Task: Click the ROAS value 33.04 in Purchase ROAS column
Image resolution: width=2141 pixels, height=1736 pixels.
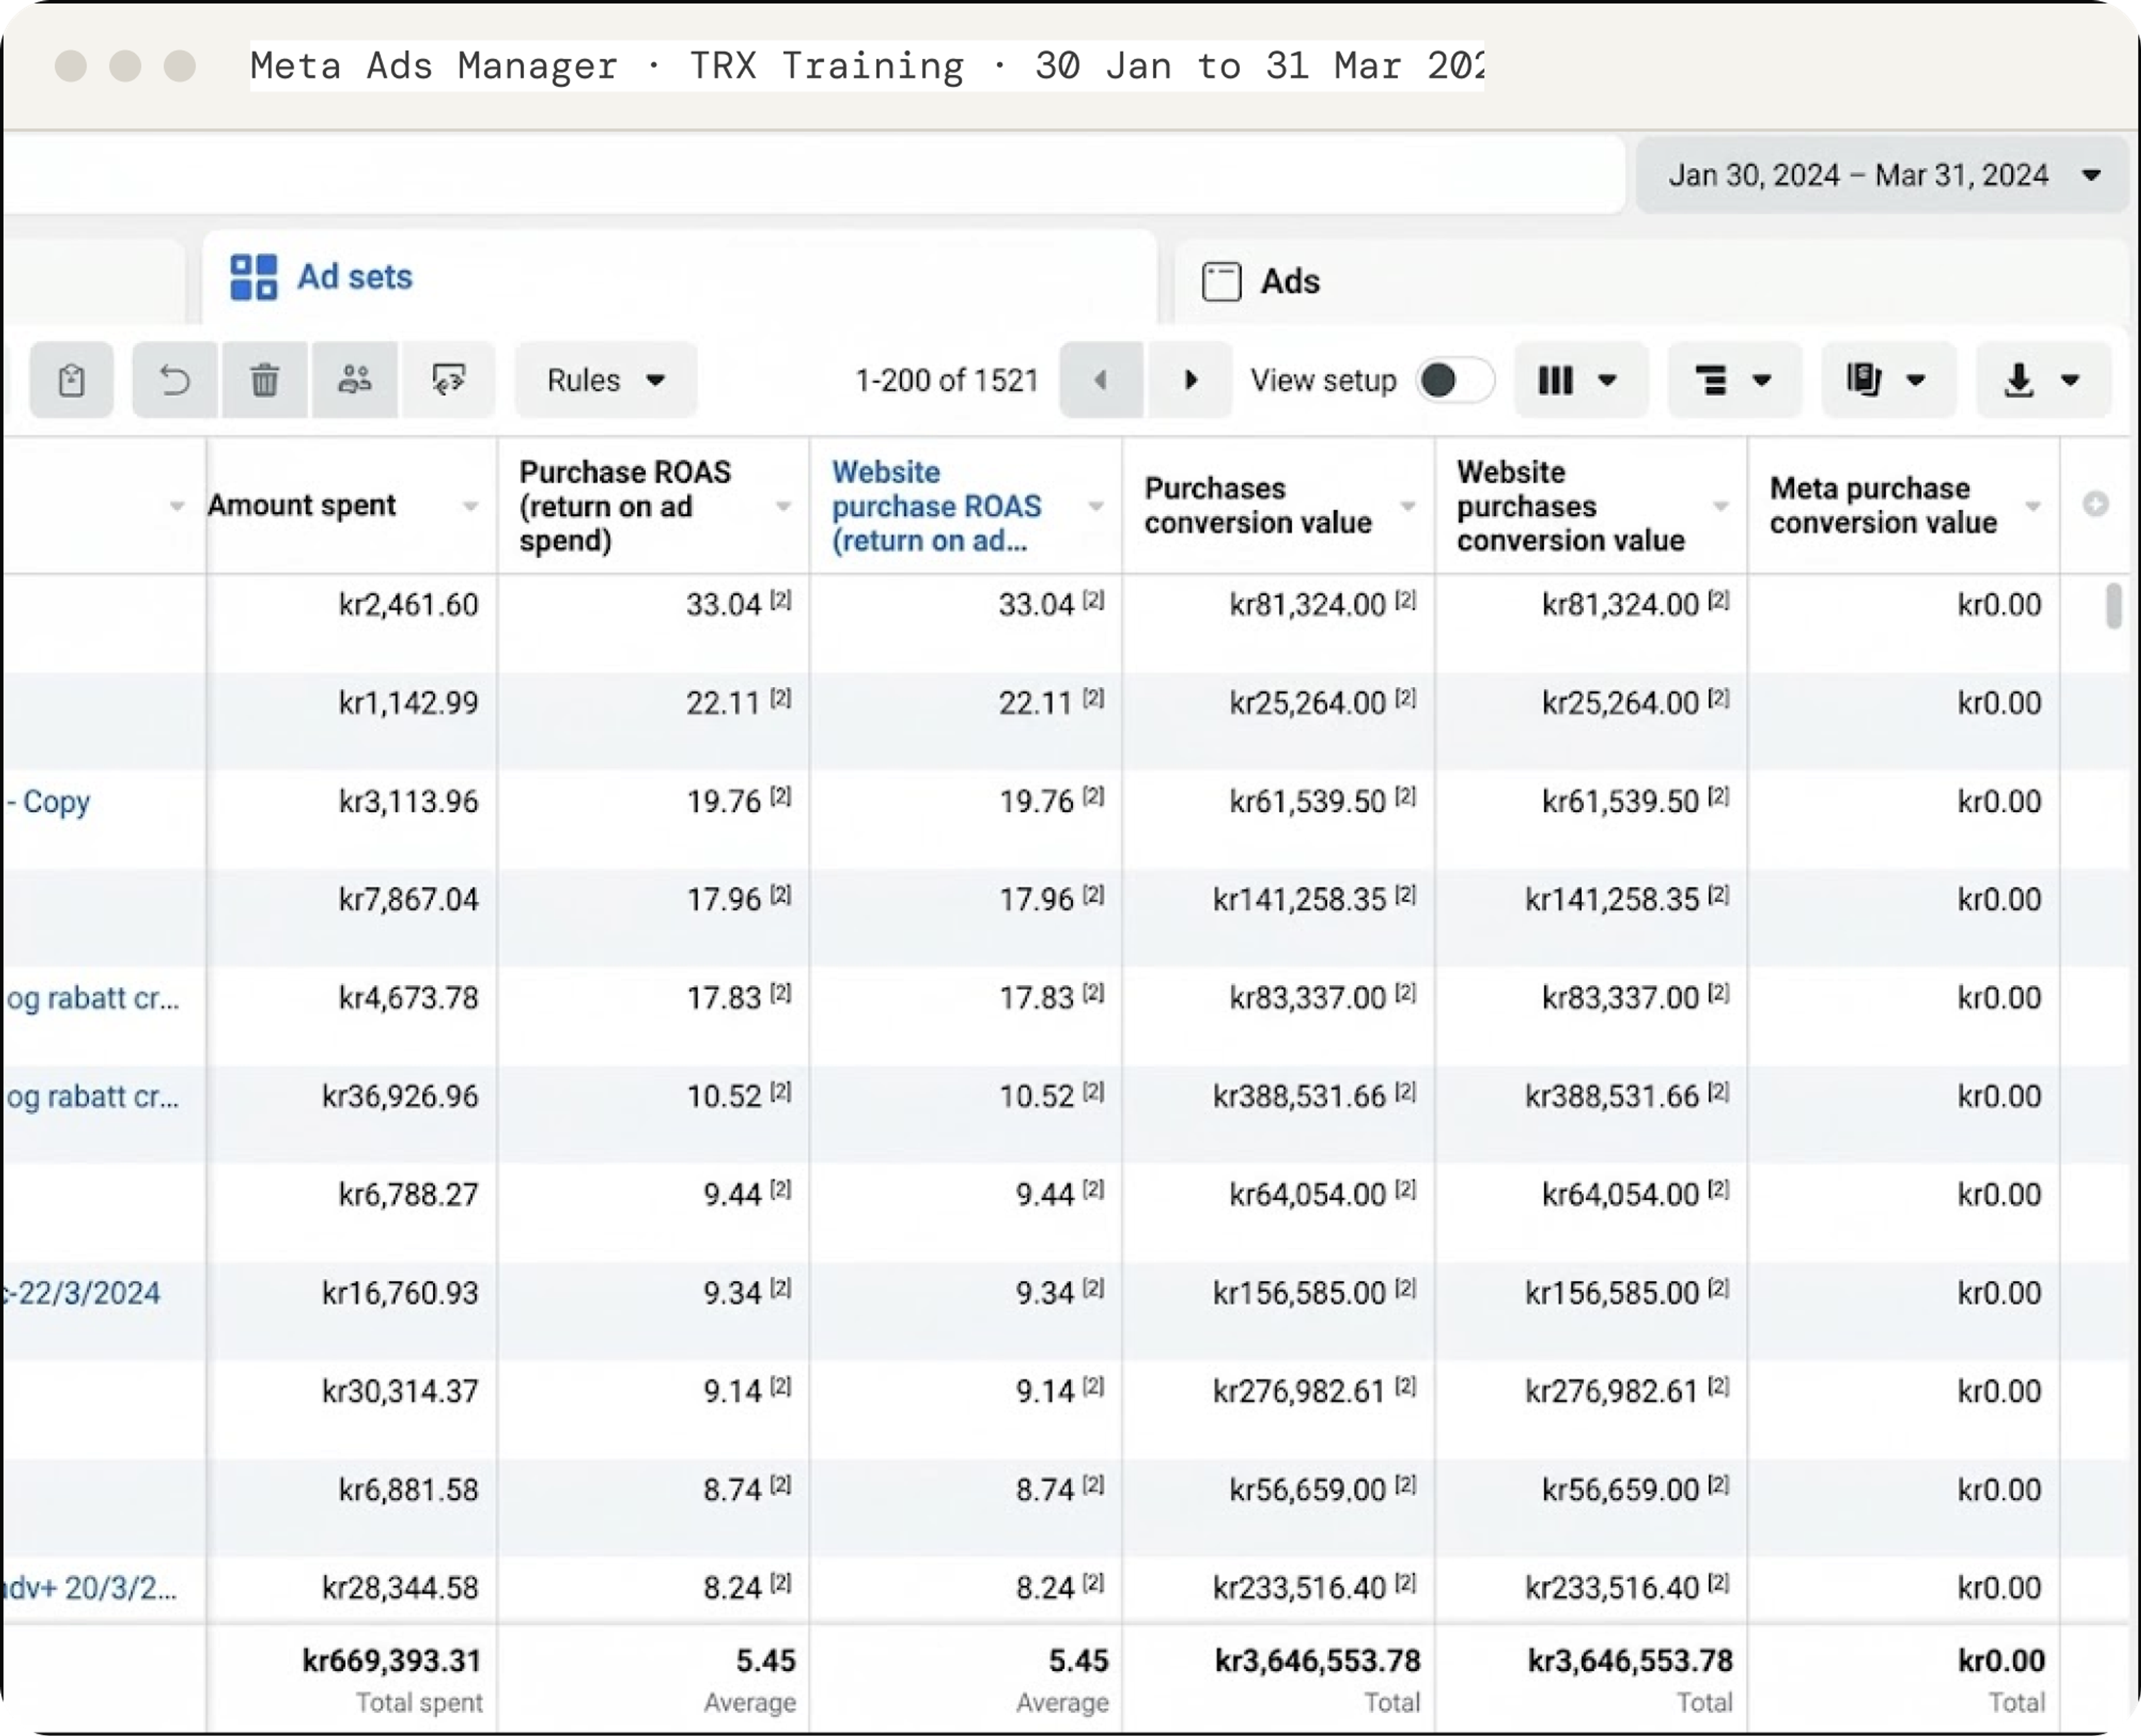Action: tap(724, 605)
